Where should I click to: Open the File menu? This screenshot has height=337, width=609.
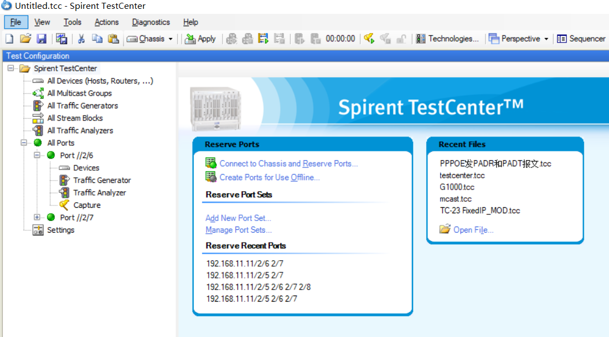point(16,22)
